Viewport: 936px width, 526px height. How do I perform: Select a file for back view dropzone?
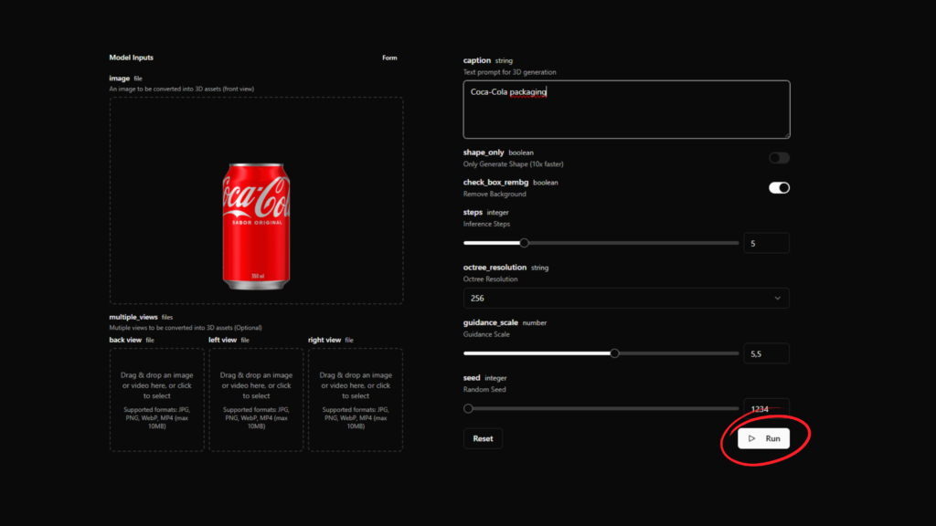tap(157, 400)
